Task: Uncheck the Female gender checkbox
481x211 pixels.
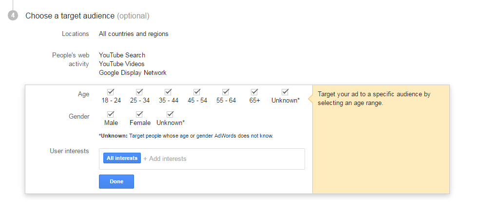Action: pos(140,114)
